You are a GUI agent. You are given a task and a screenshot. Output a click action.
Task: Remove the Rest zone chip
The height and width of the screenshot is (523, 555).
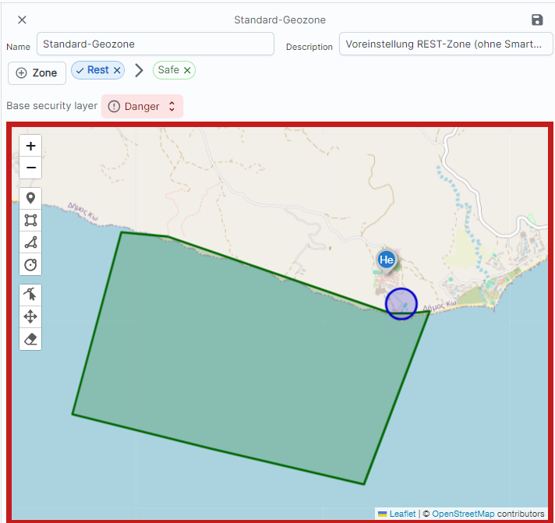click(117, 70)
